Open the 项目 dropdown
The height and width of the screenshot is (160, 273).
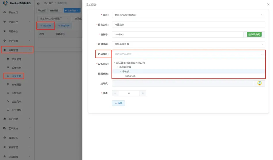pyautogui.click(x=188, y=15)
